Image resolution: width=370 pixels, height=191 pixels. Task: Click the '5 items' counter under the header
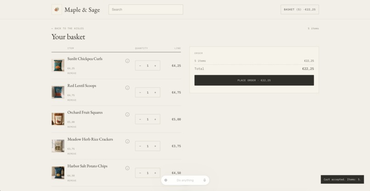point(313,28)
